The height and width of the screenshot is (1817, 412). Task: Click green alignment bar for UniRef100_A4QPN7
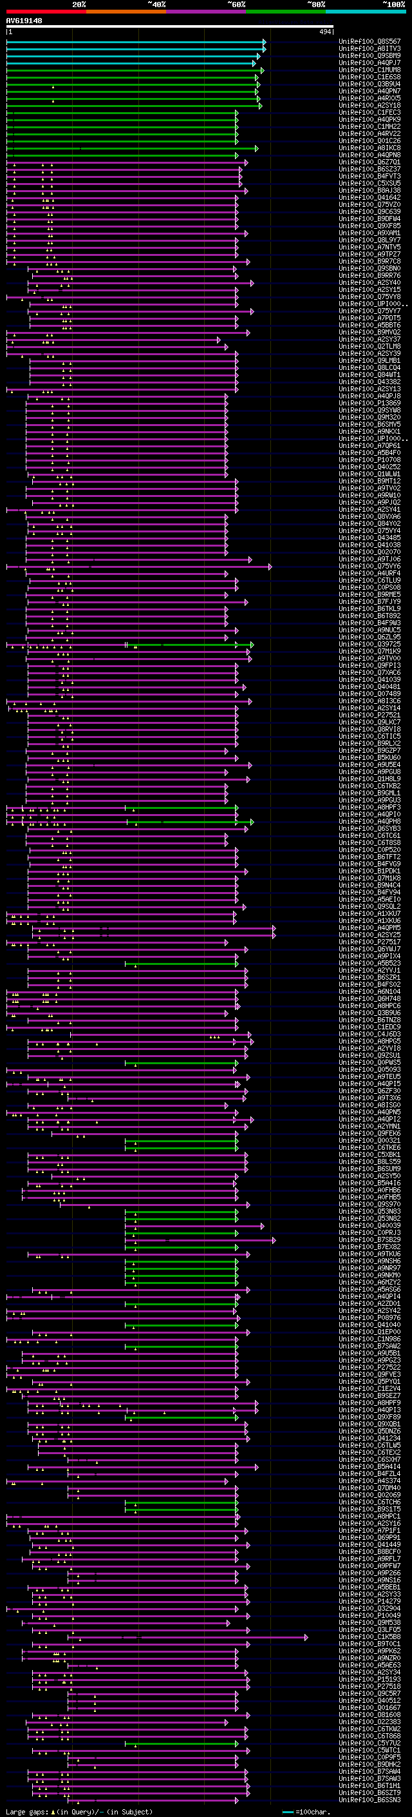[133, 92]
